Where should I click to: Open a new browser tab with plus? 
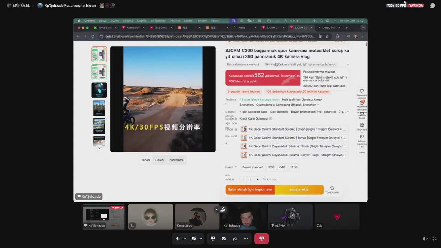click(347, 28)
